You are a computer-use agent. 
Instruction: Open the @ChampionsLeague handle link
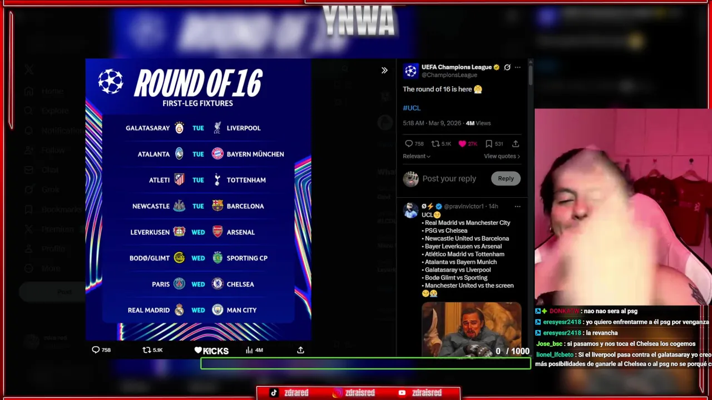pos(449,74)
